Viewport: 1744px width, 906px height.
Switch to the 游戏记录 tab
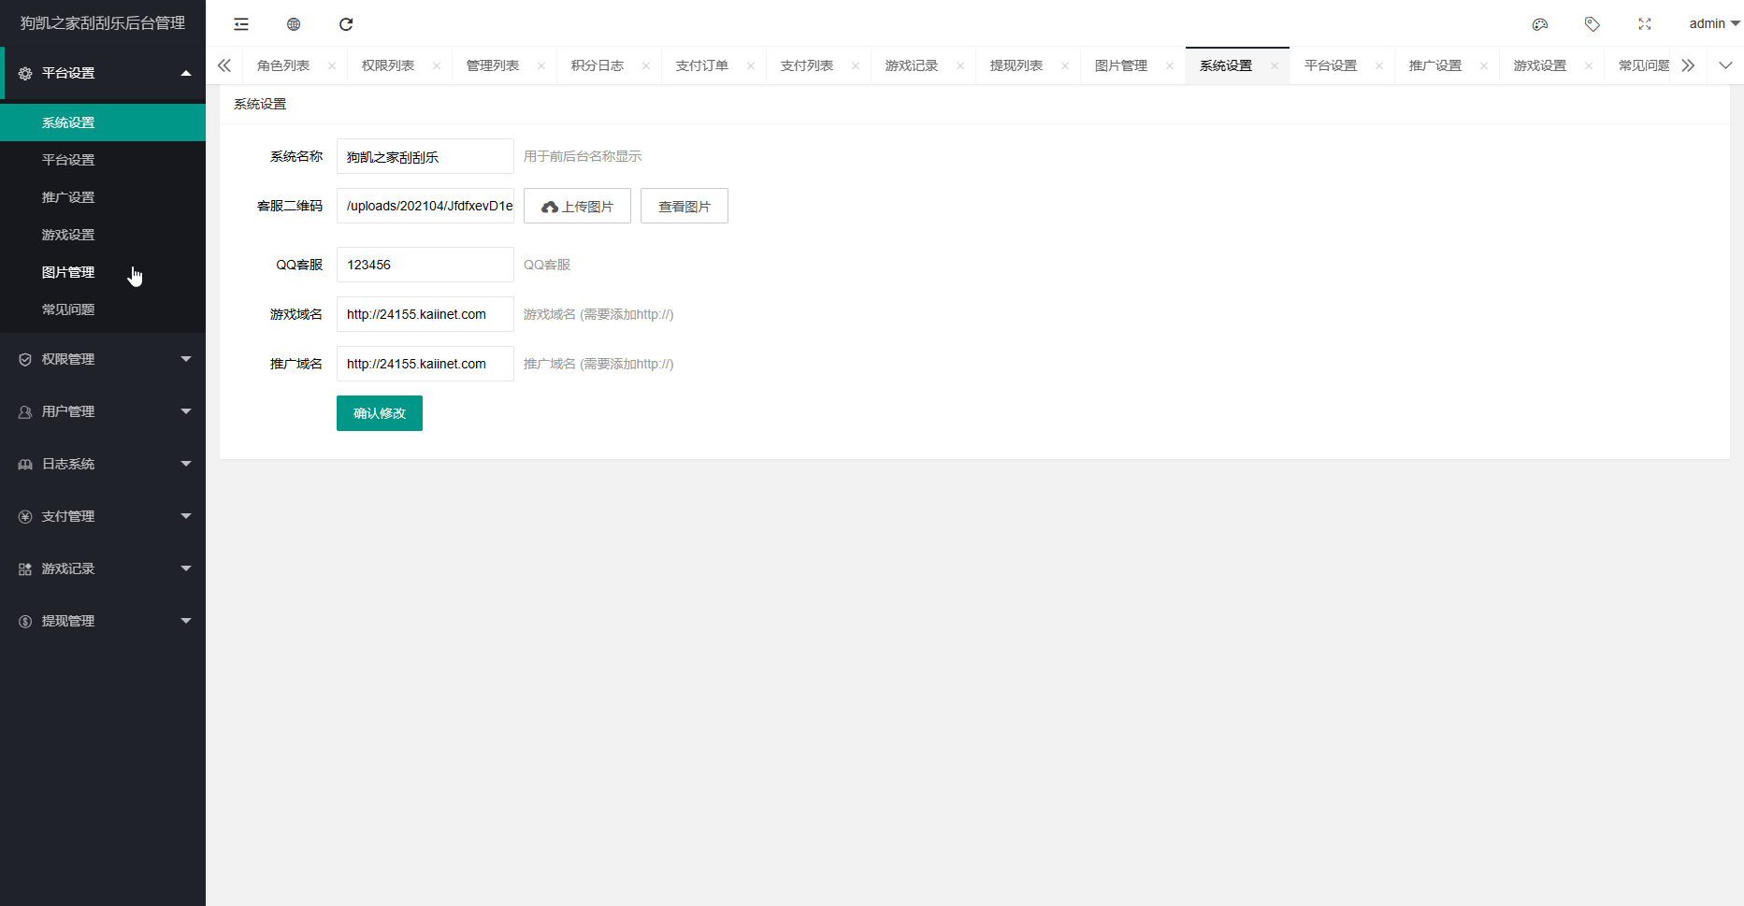pos(912,65)
